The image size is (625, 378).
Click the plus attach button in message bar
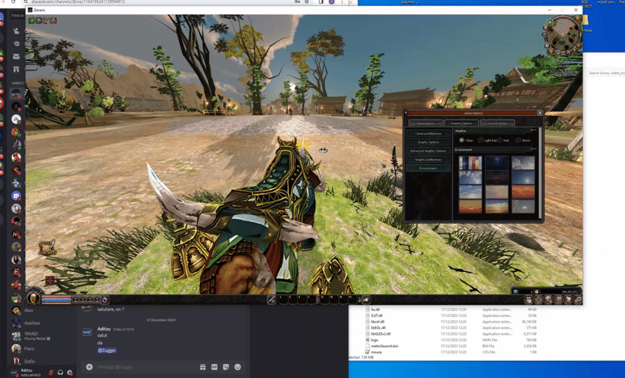point(89,367)
